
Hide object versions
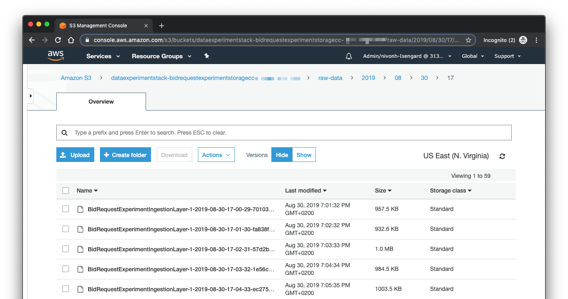(282, 155)
